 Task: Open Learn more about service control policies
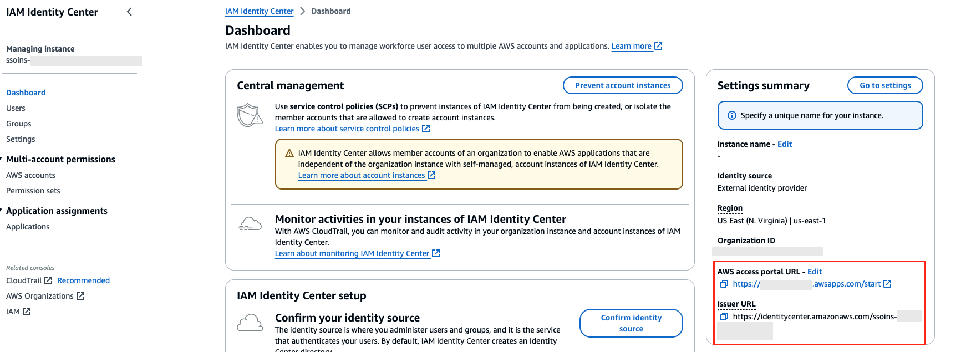[x=347, y=129]
